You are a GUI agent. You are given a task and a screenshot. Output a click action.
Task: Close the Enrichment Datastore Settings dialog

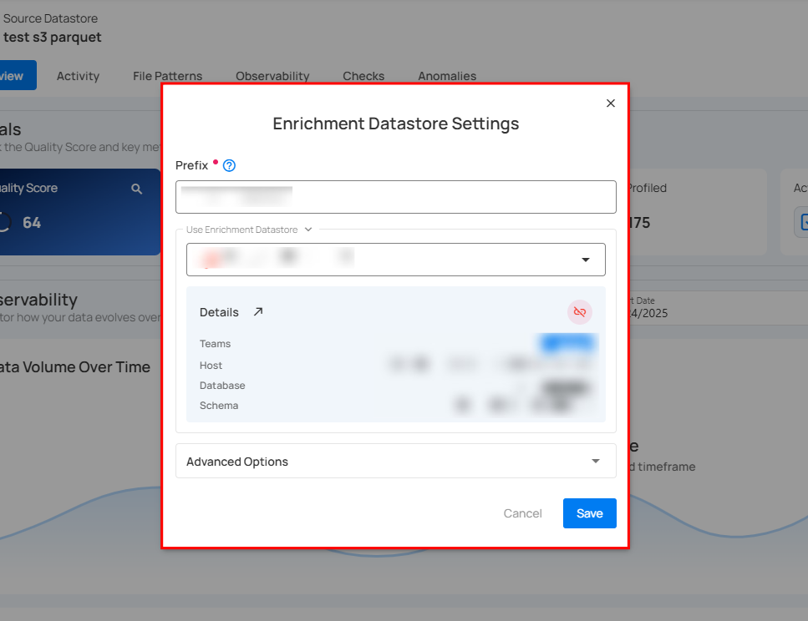pos(610,103)
